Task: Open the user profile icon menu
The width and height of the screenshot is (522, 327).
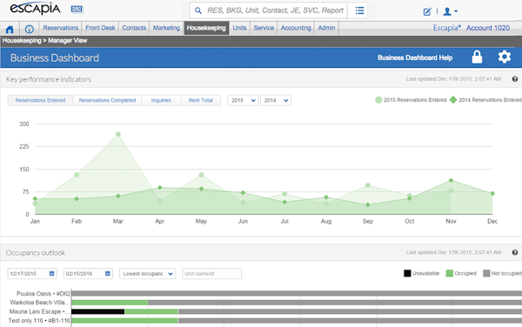Action: tap(451, 11)
